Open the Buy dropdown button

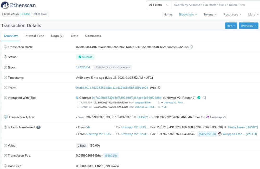coord(231,26)
